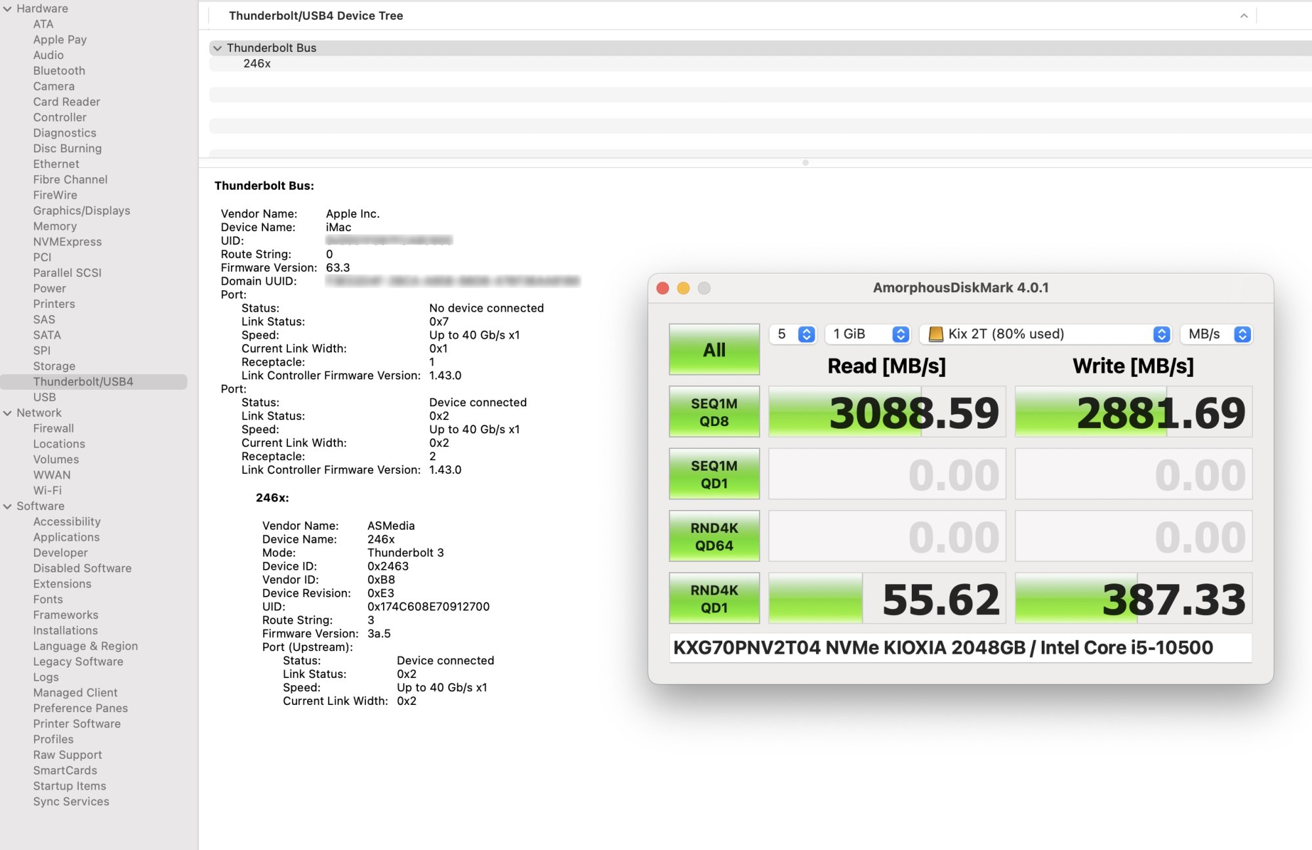Open the USB sidebar item

45,397
